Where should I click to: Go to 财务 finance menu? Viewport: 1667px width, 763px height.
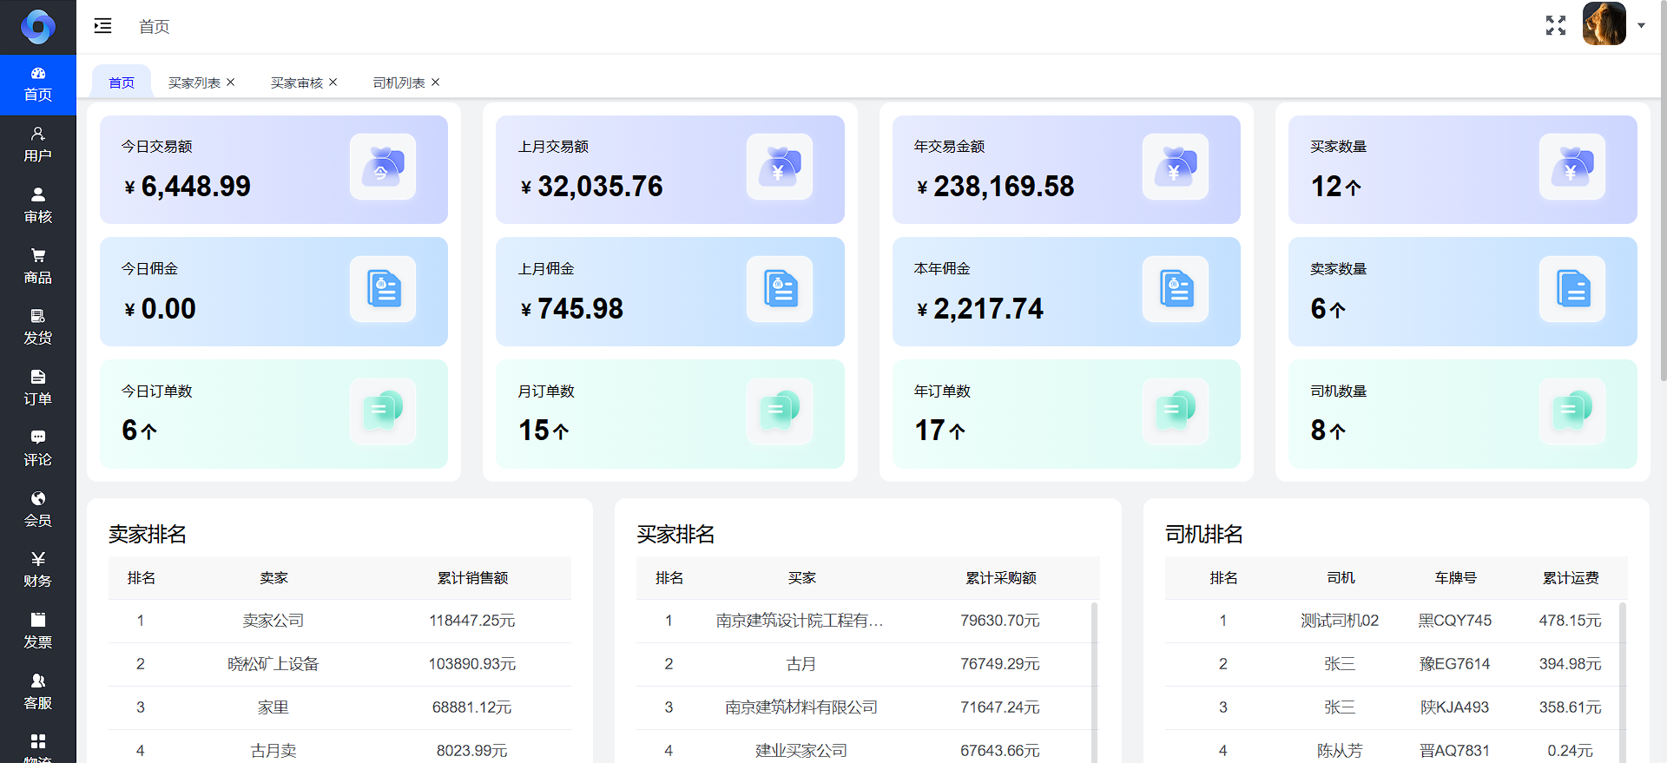(x=37, y=570)
